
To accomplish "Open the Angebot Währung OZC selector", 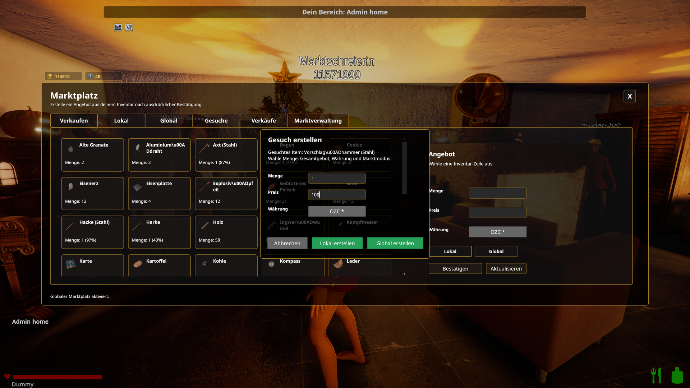I will pyautogui.click(x=497, y=232).
